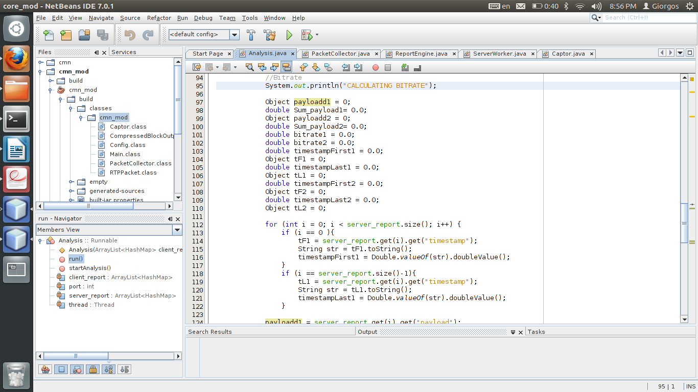This screenshot has width=698, height=392.
Task: Toggle Show Static Members in Navigator
Action: coord(77,369)
